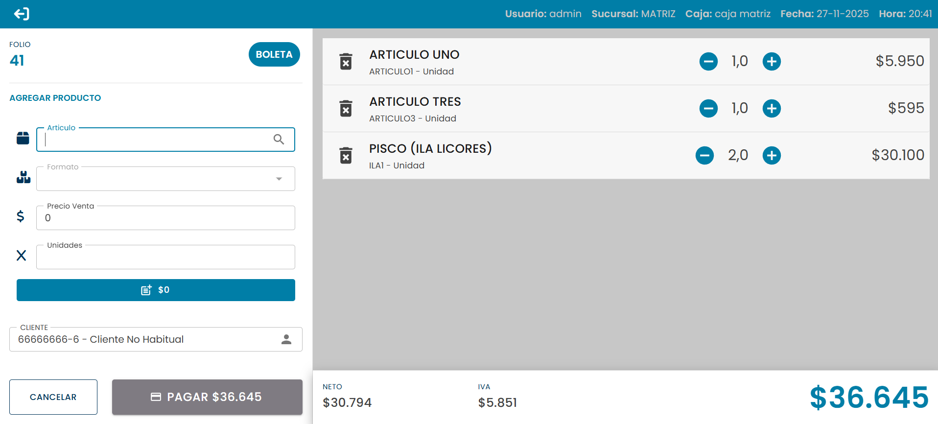Click the dollar sign icon next to Precio Venta
938x424 pixels.
click(x=20, y=216)
